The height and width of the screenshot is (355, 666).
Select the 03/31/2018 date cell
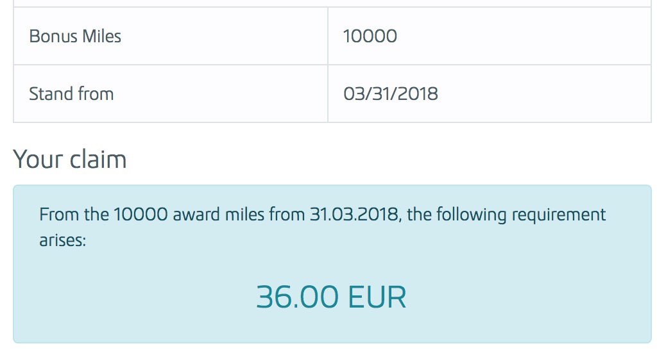tap(391, 94)
